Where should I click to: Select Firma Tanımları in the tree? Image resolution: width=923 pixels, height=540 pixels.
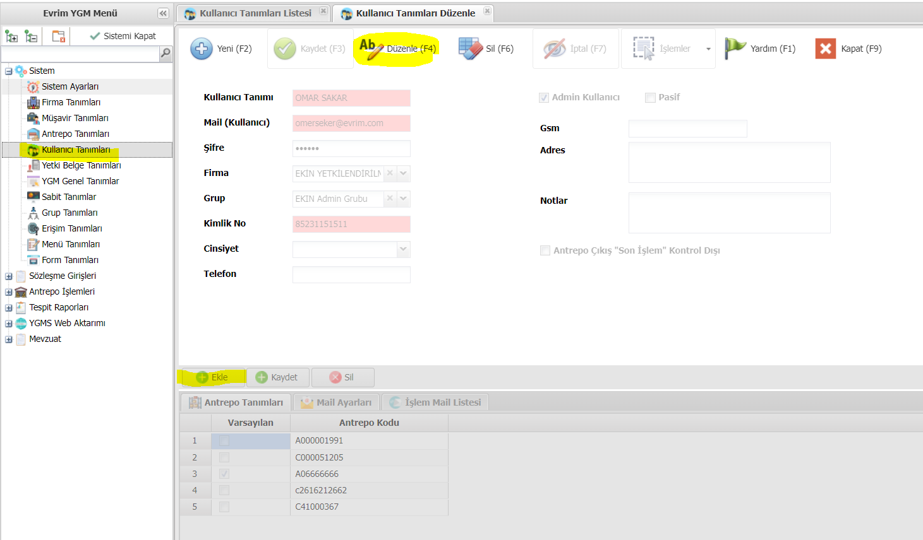71,102
